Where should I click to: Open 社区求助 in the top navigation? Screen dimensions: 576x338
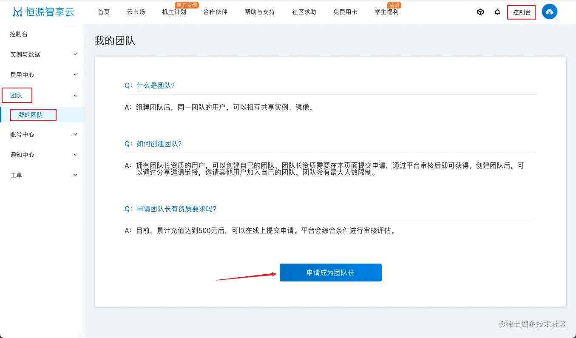304,12
